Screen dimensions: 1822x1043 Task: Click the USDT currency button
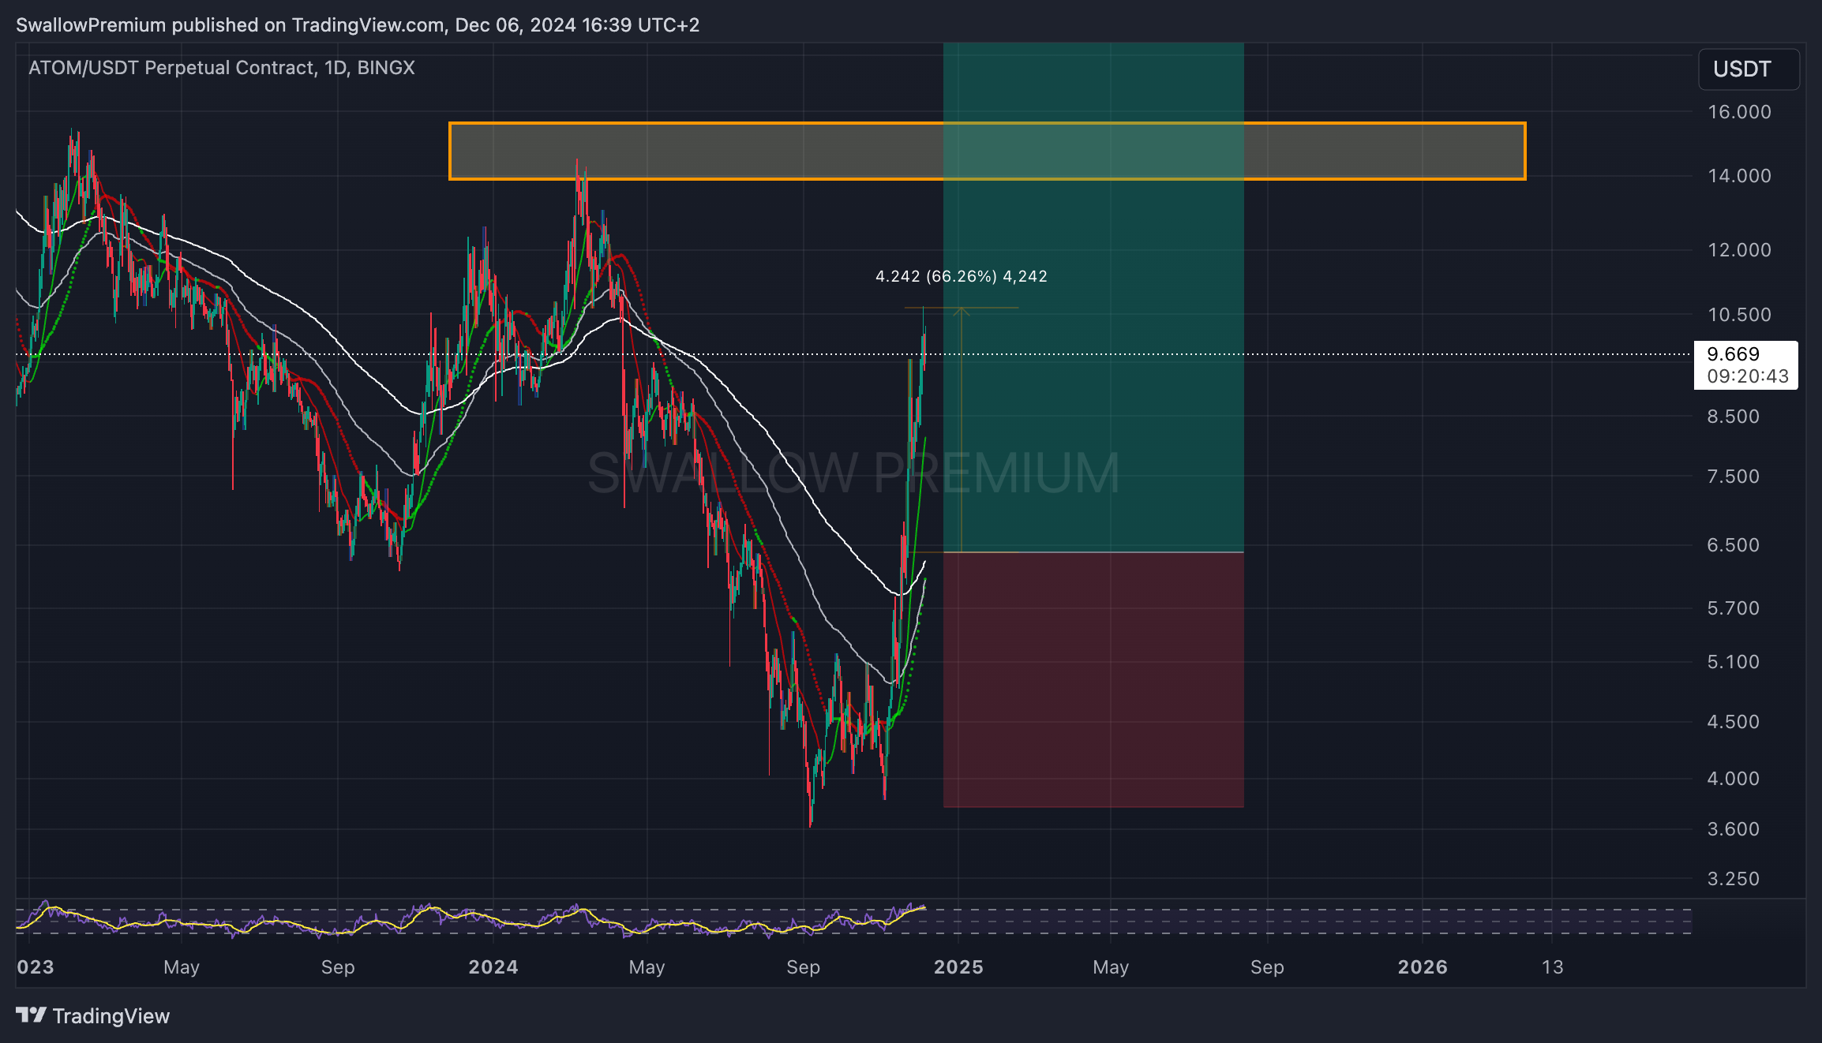(1749, 69)
